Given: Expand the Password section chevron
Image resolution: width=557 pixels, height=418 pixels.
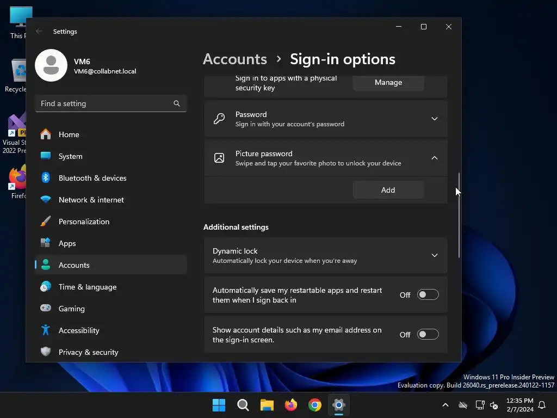Looking at the screenshot, I should (435, 119).
